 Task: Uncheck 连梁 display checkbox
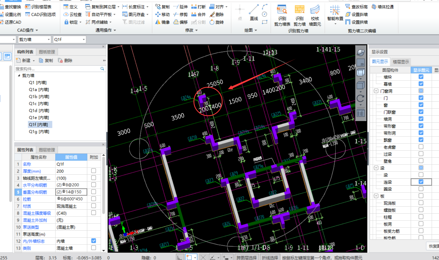421,182
